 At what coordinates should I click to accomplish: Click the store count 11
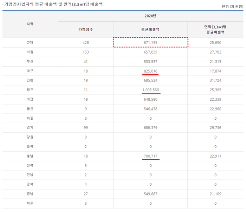[86, 90]
